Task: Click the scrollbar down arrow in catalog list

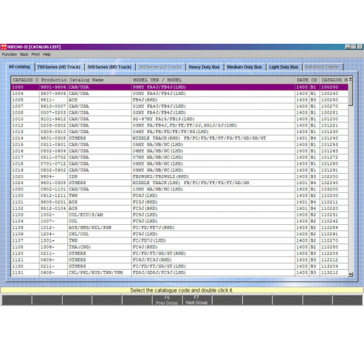Action: tap(351, 275)
